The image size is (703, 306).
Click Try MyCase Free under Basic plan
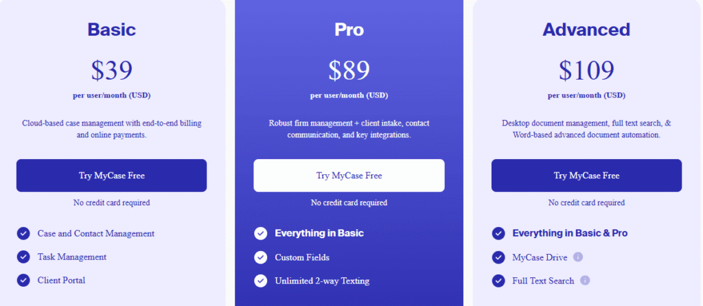click(111, 176)
